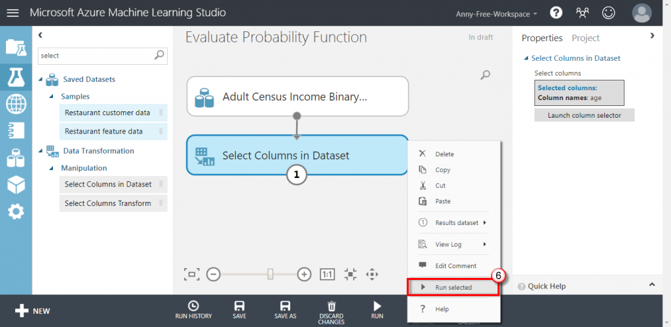Click Restaurant customer data dataset
671x327 pixels.
click(113, 112)
